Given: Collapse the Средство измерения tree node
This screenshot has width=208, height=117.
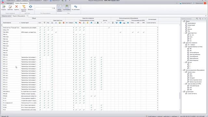Looking at the screenshot, I should tap(182, 43).
